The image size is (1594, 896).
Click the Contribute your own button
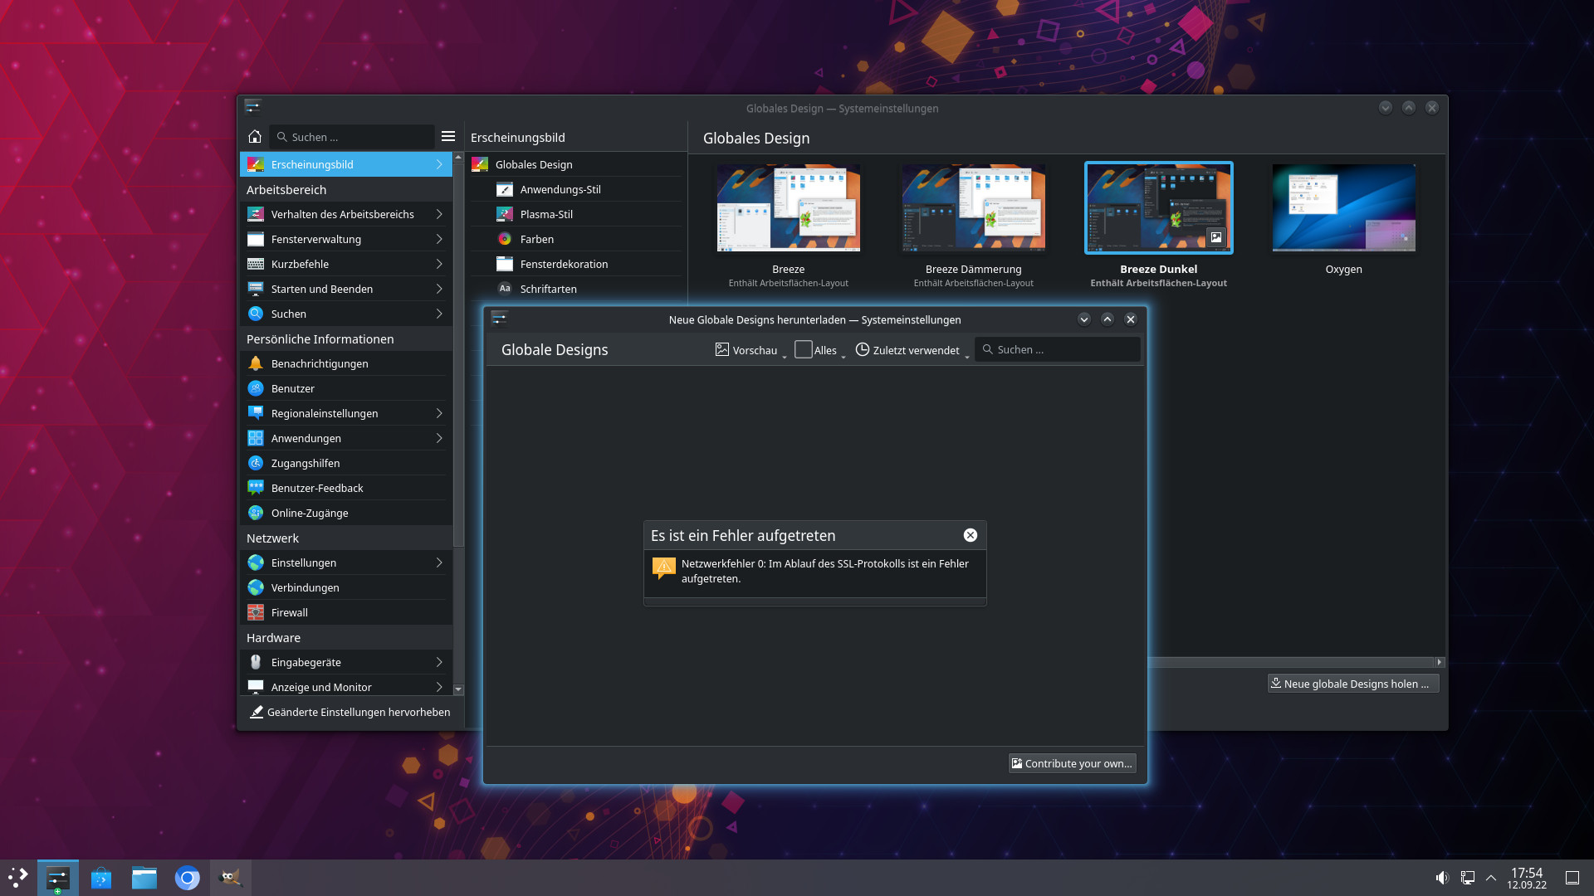1072,763
